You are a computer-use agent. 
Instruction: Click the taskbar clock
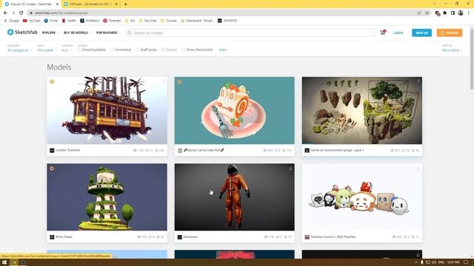tap(453, 262)
